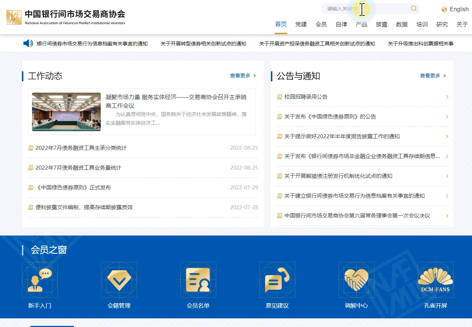
Task: Switch site language to English
Action: (459, 9)
